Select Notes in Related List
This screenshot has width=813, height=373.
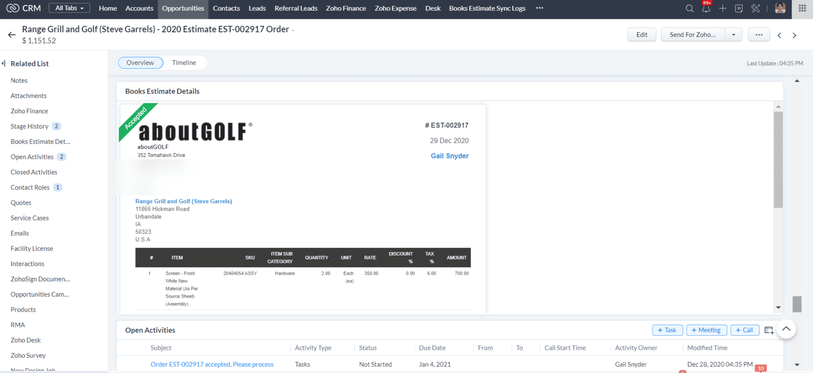(x=19, y=80)
